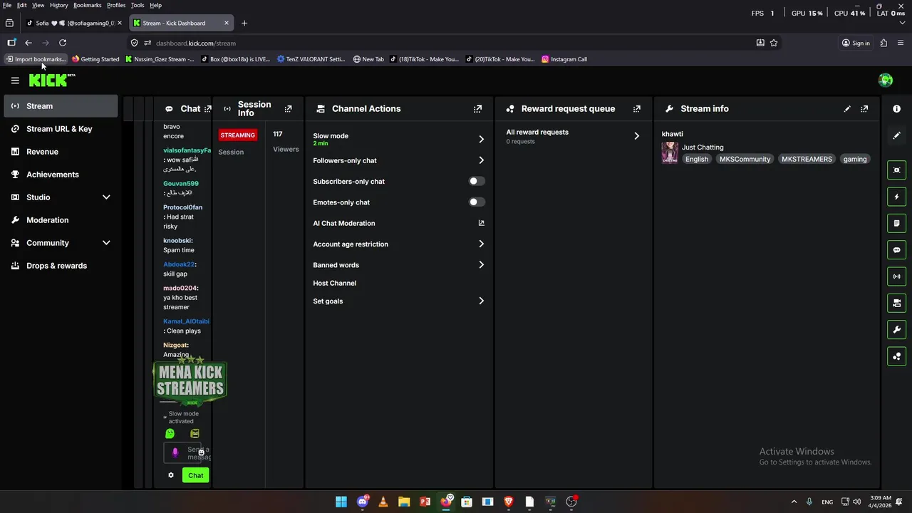
Task: Open the Bookmarks menu
Action: coord(88,5)
